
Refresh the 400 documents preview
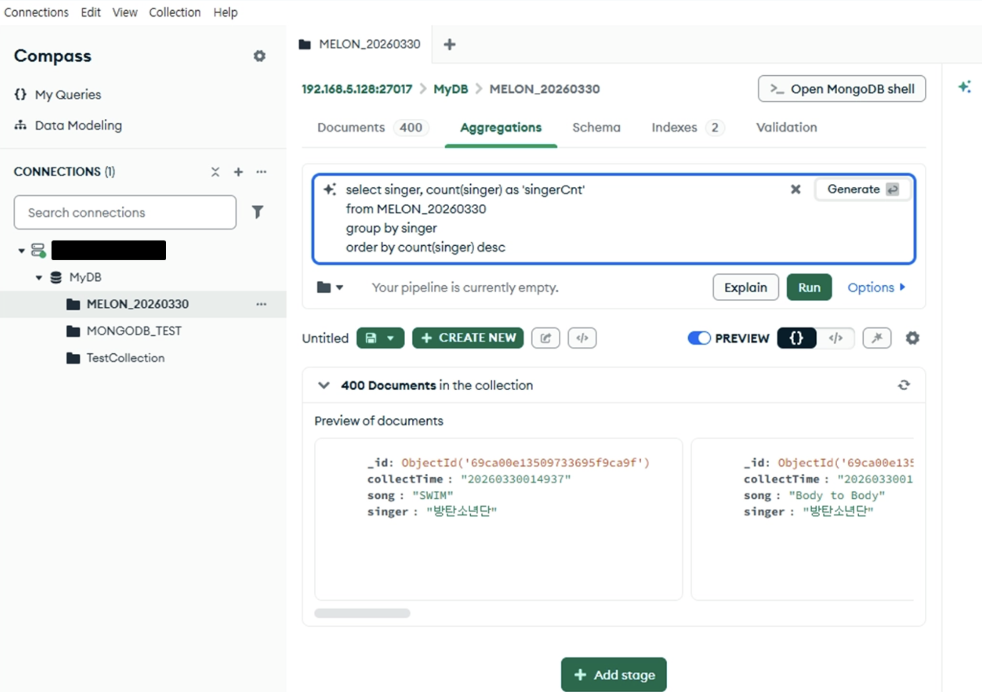point(904,385)
